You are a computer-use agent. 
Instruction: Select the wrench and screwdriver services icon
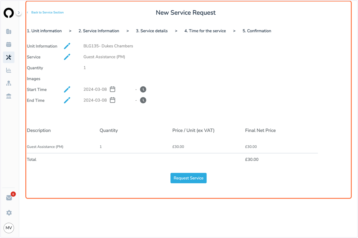pos(9,57)
